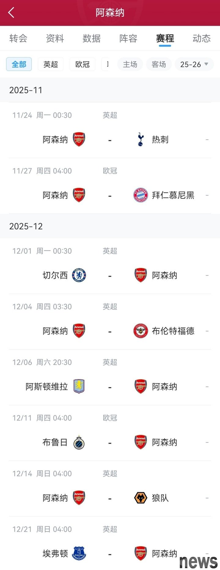Filter by 欧冠 competition

tap(82, 64)
